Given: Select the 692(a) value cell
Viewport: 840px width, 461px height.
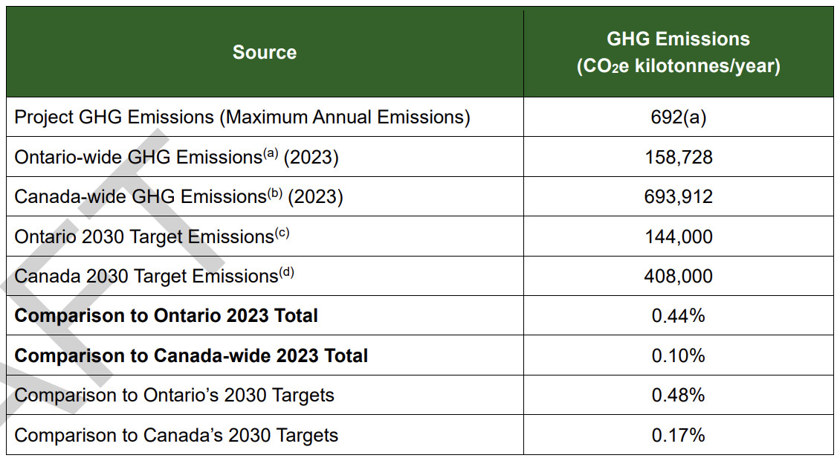Looking at the screenshot, I should [678, 117].
